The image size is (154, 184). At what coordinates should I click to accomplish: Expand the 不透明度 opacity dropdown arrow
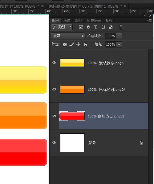click(x=119, y=36)
